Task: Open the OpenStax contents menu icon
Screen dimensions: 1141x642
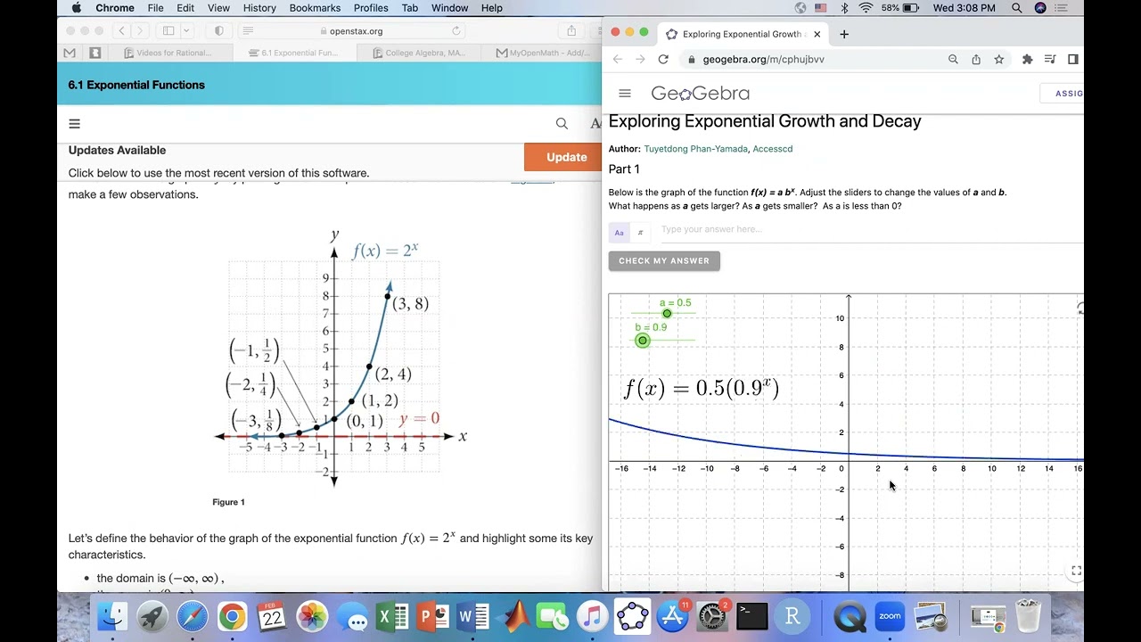Action: [x=75, y=124]
